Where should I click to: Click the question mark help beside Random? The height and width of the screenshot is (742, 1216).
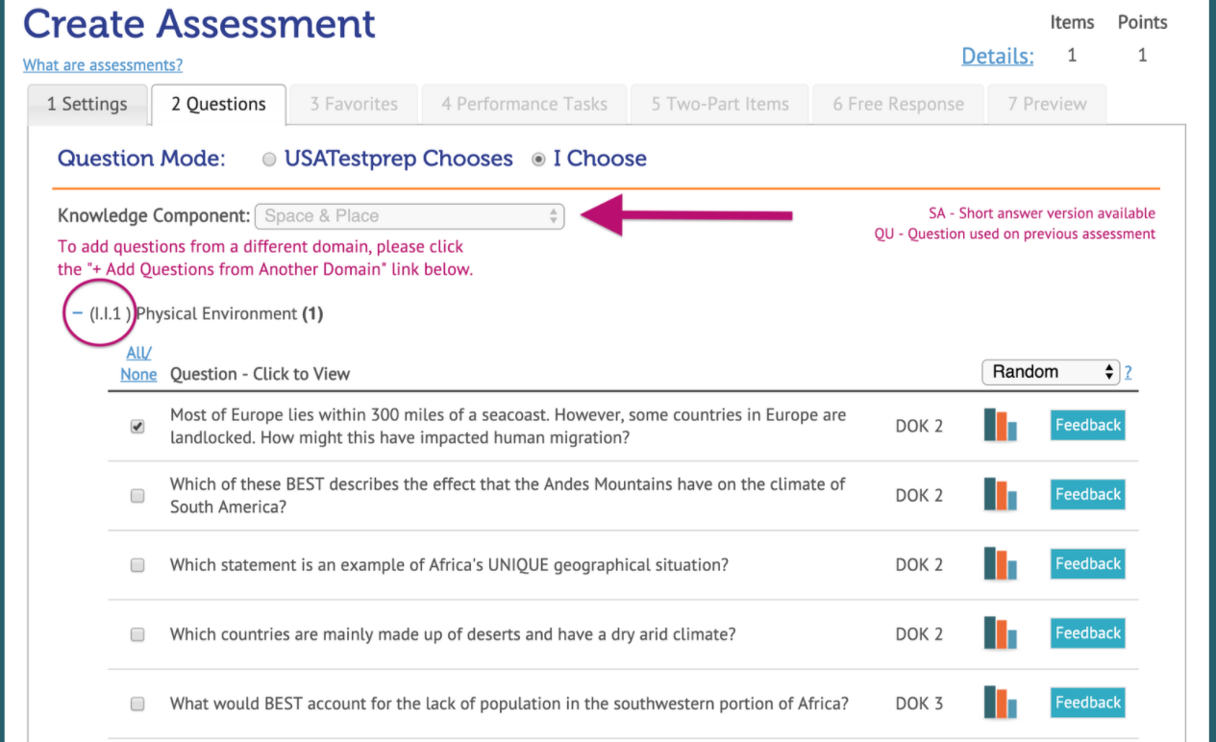(x=1128, y=373)
